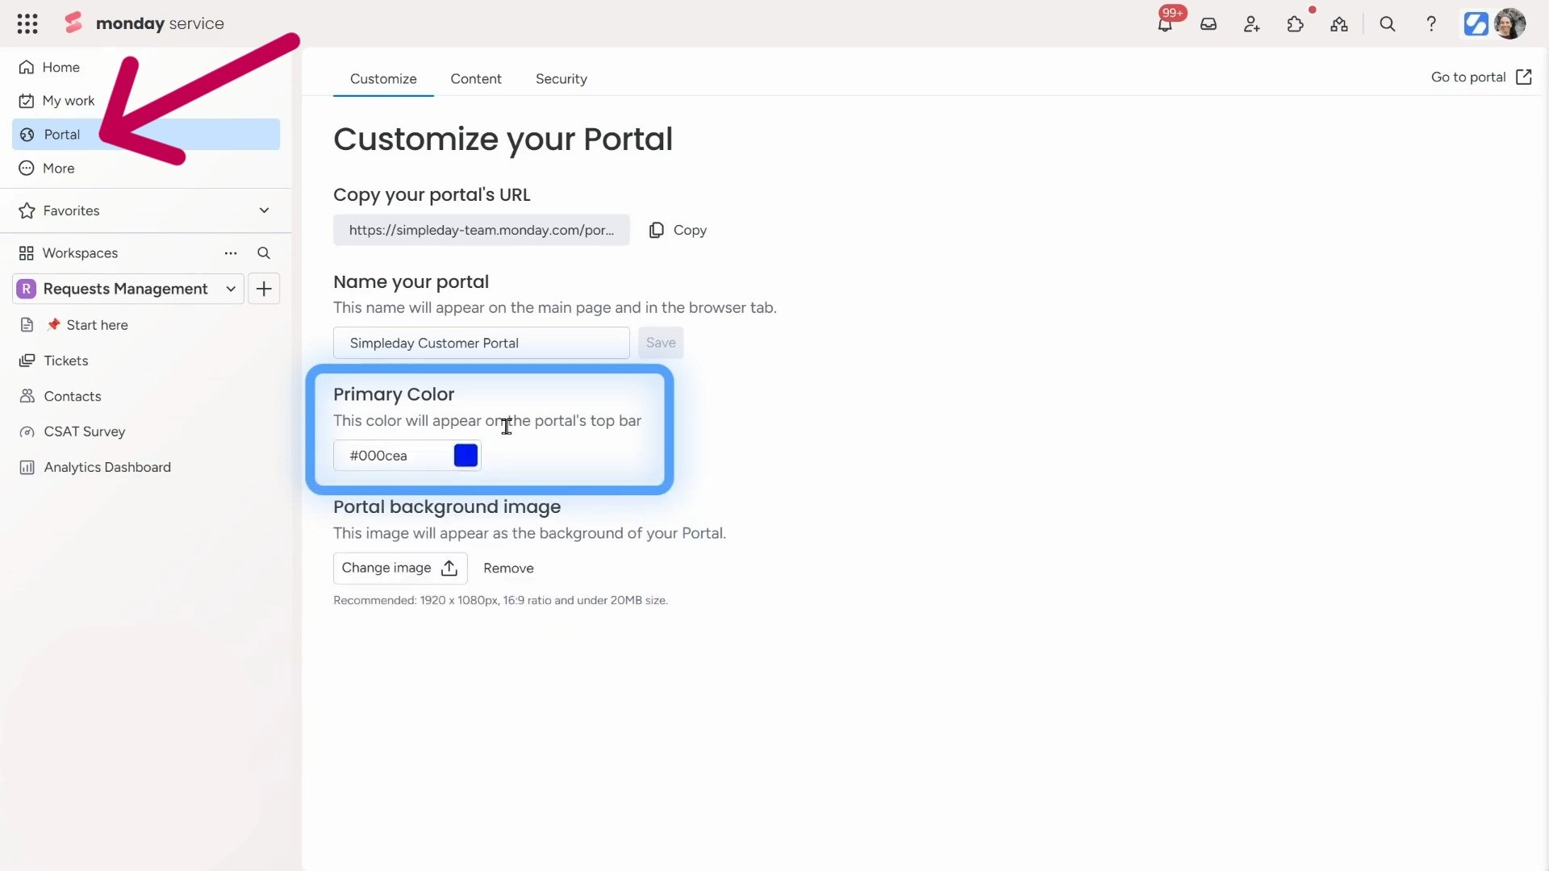Screen dimensions: 1549x871
Task: Edit the portal name field
Action: tap(482, 343)
